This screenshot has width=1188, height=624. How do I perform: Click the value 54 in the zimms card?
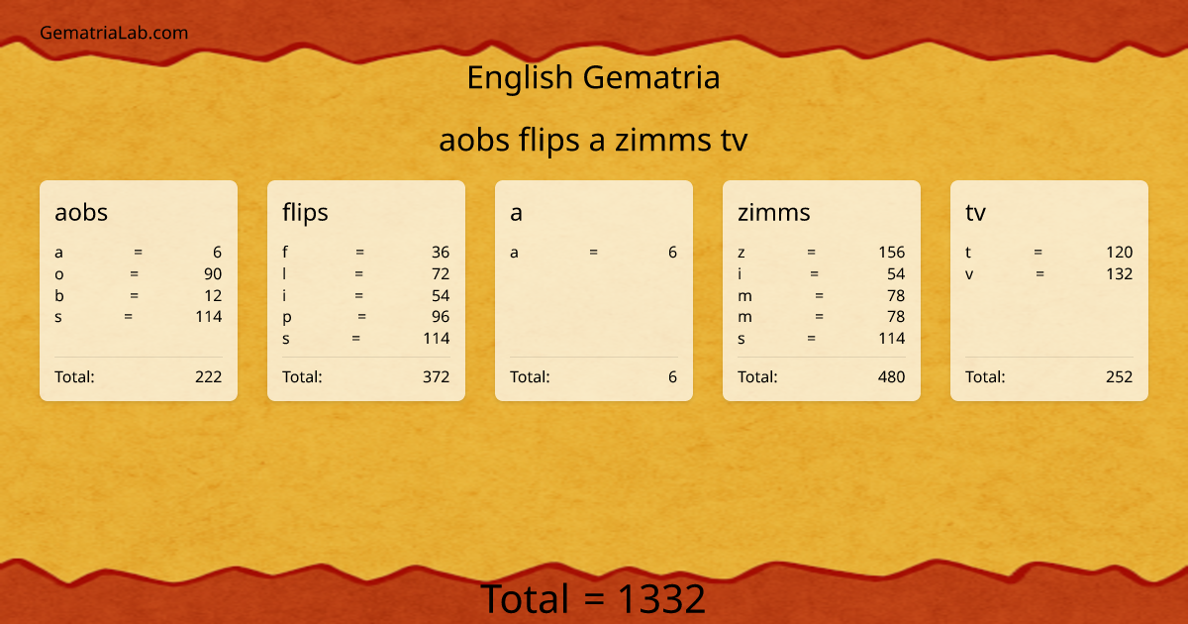[x=896, y=273]
